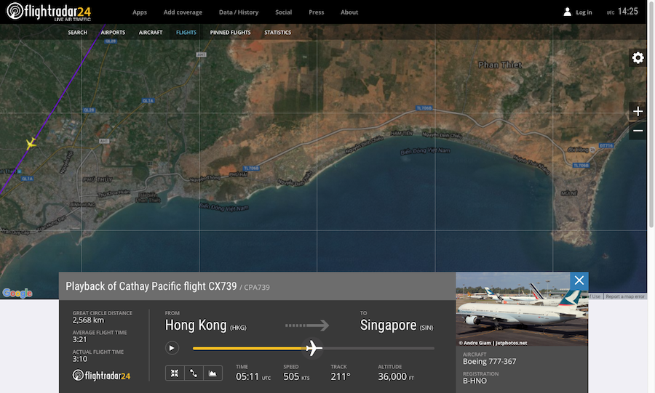
Task: Click the UTC 14:25 clock
Action: 622,12
